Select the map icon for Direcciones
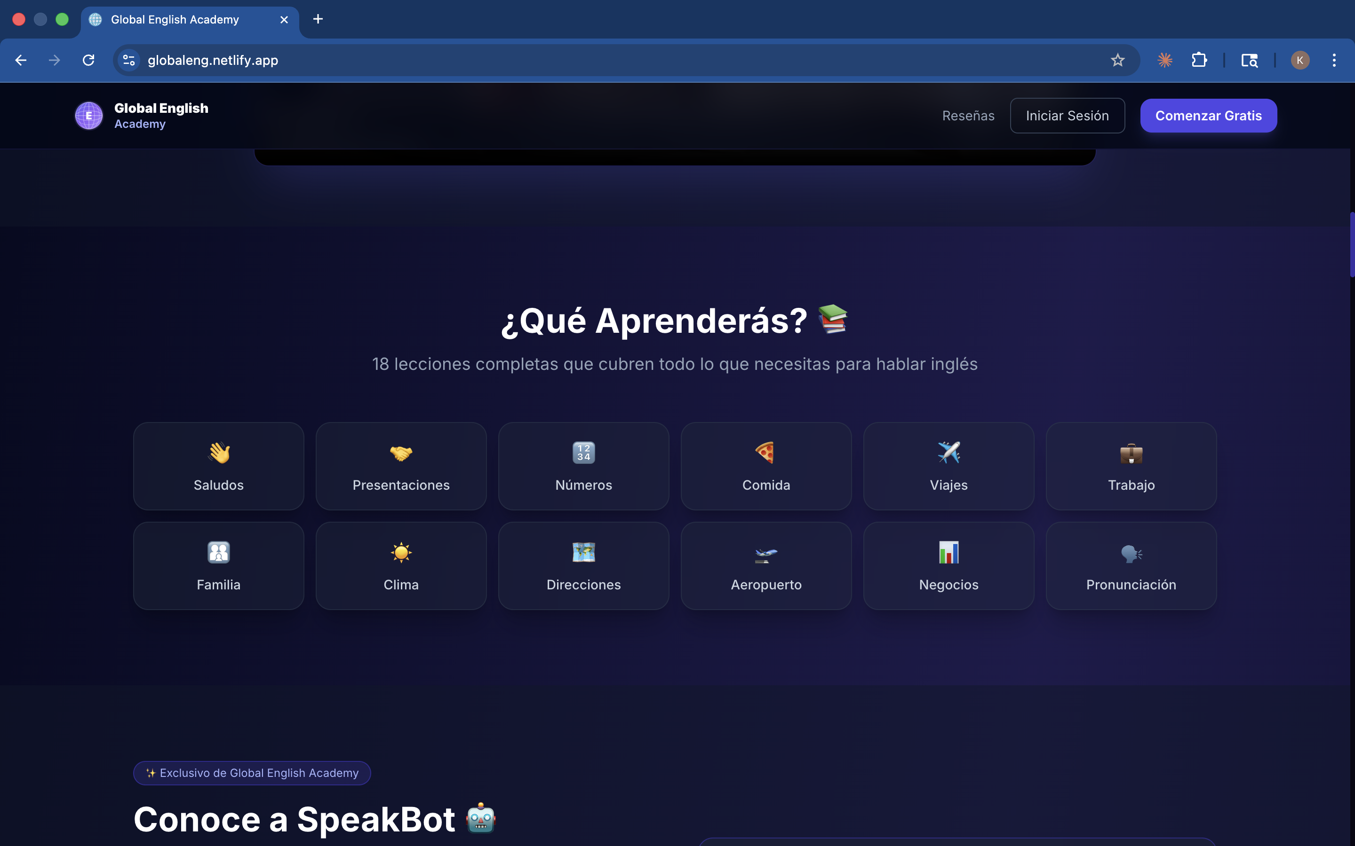 (x=583, y=552)
